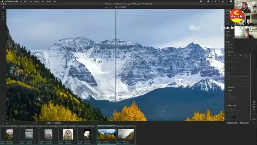Viewport: 257px width, 145px height.
Task: Open the Photo menu
Action: (x=30, y=1)
